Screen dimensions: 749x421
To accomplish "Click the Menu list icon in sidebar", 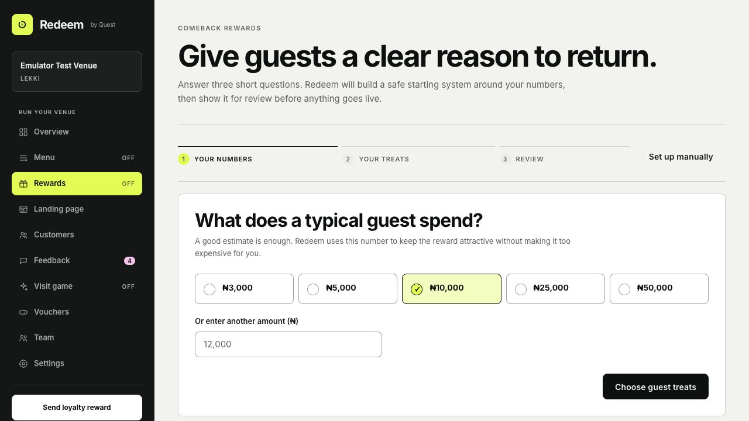I will [x=23, y=158].
